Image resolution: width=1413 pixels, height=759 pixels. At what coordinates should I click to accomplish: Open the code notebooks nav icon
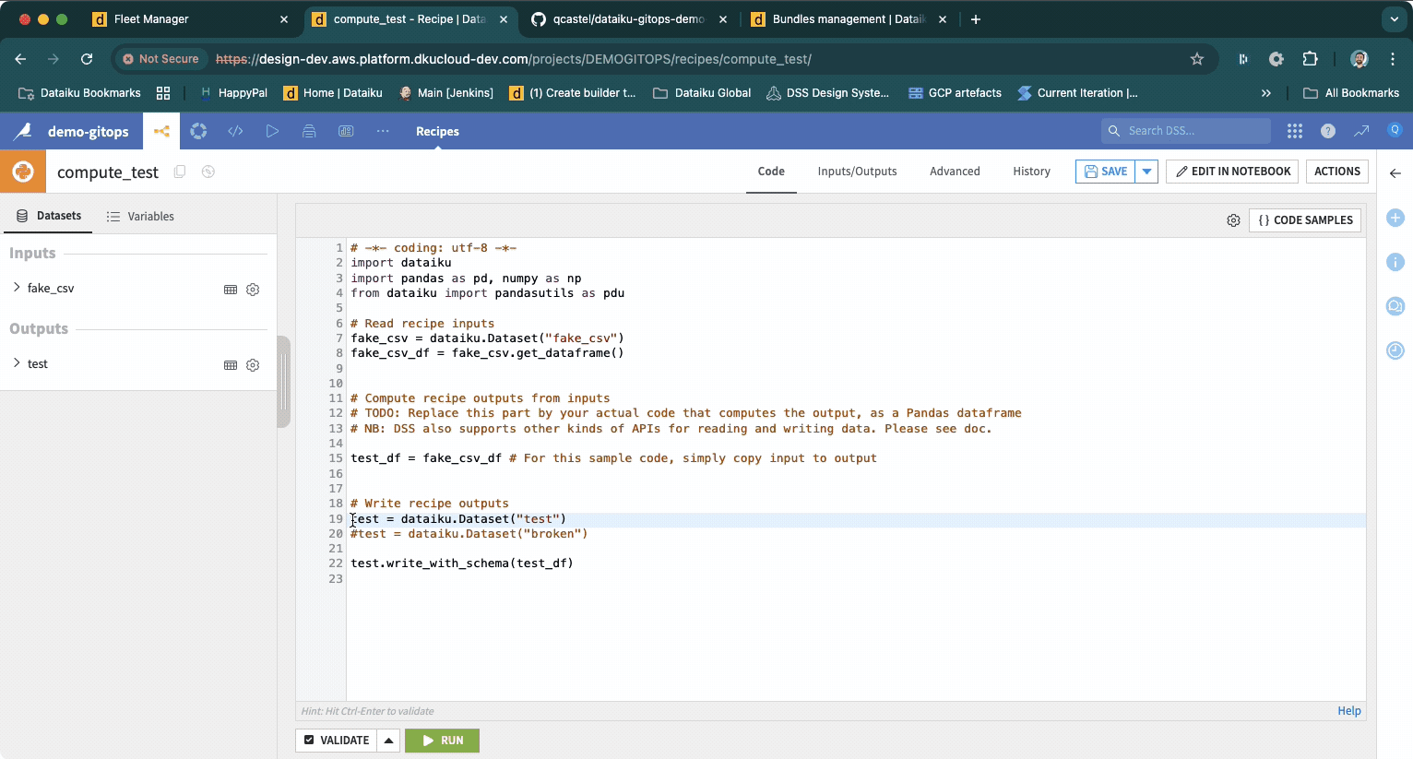[235, 131]
